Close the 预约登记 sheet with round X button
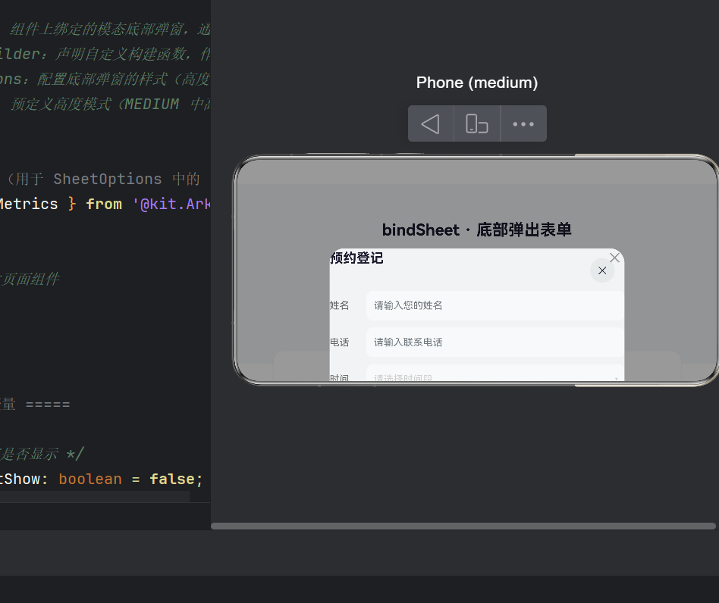 [602, 270]
